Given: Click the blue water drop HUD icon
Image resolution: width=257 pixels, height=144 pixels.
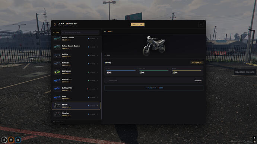Looking at the screenshot, I should click(18, 140).
